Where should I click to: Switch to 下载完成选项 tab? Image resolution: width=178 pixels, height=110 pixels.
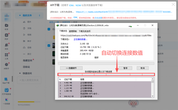pos(85,31)
